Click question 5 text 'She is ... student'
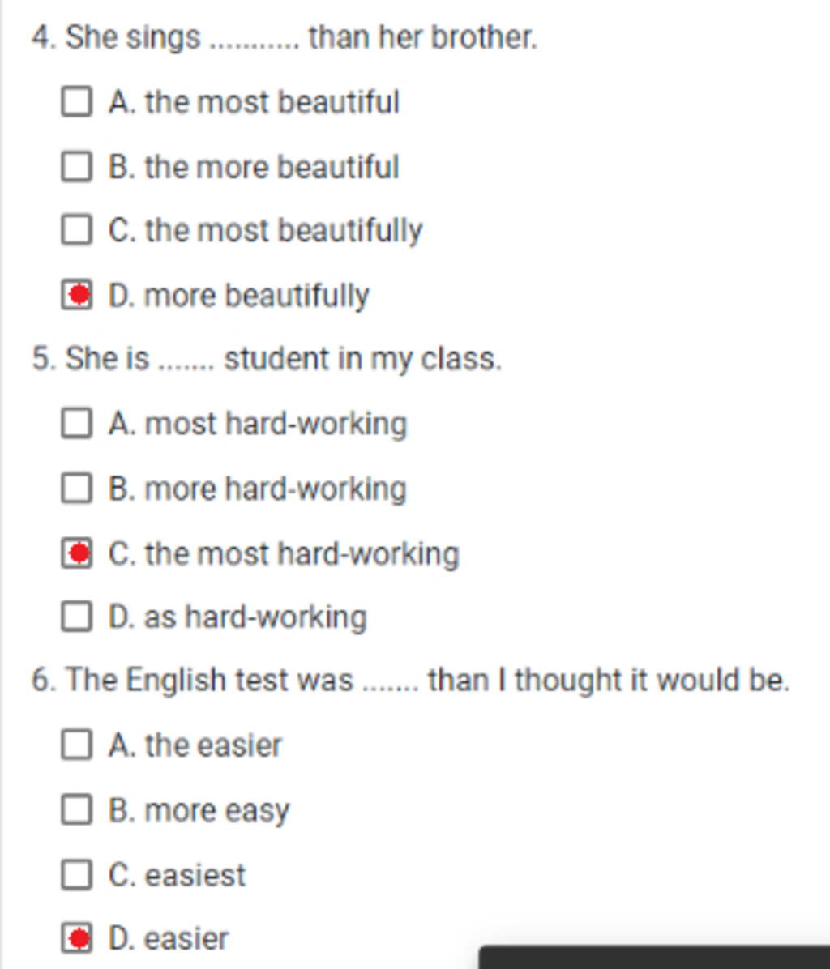Screen dimensions: 830x969 [x=266, y=359]
